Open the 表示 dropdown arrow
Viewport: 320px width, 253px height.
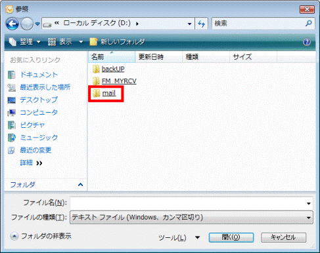81,41
